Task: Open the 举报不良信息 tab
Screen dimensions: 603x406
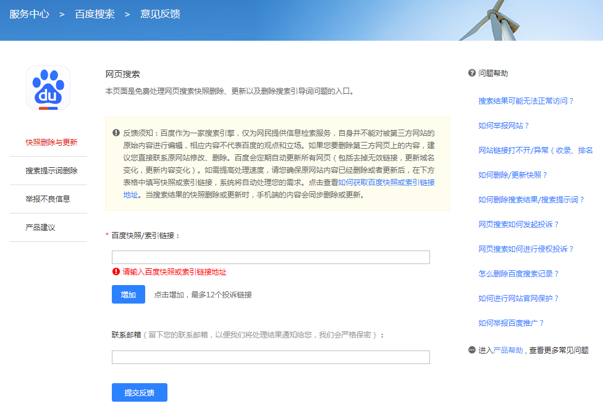Action: tap(48, 199)
